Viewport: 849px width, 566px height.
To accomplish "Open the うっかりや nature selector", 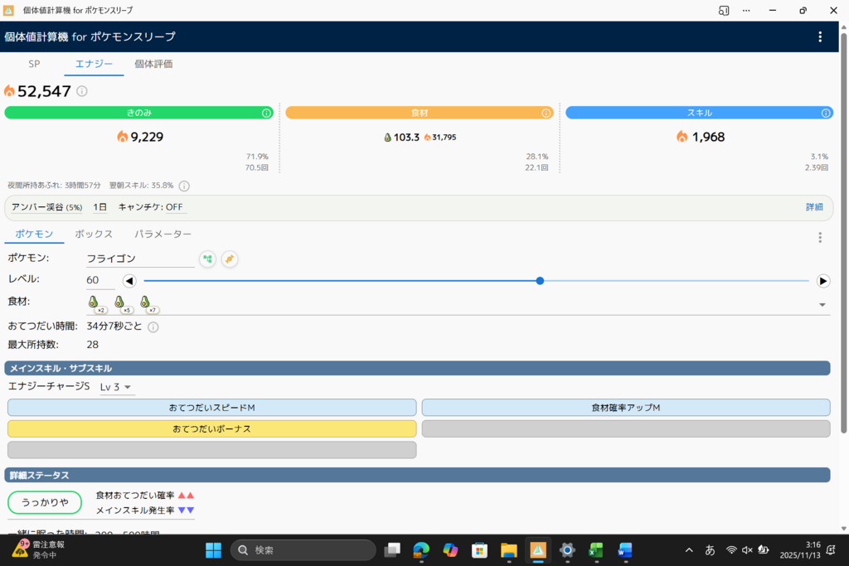I will (45, 503).
